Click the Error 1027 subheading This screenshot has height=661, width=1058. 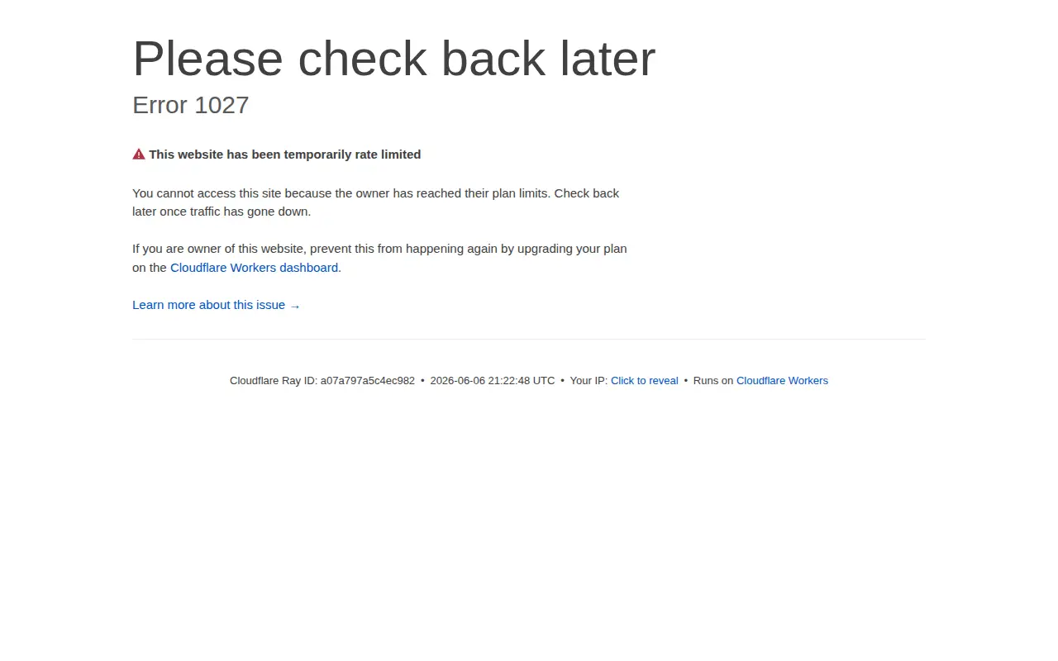[191, 105]
